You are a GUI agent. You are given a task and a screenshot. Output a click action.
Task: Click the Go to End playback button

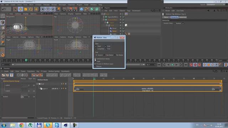tap(186, 65)
